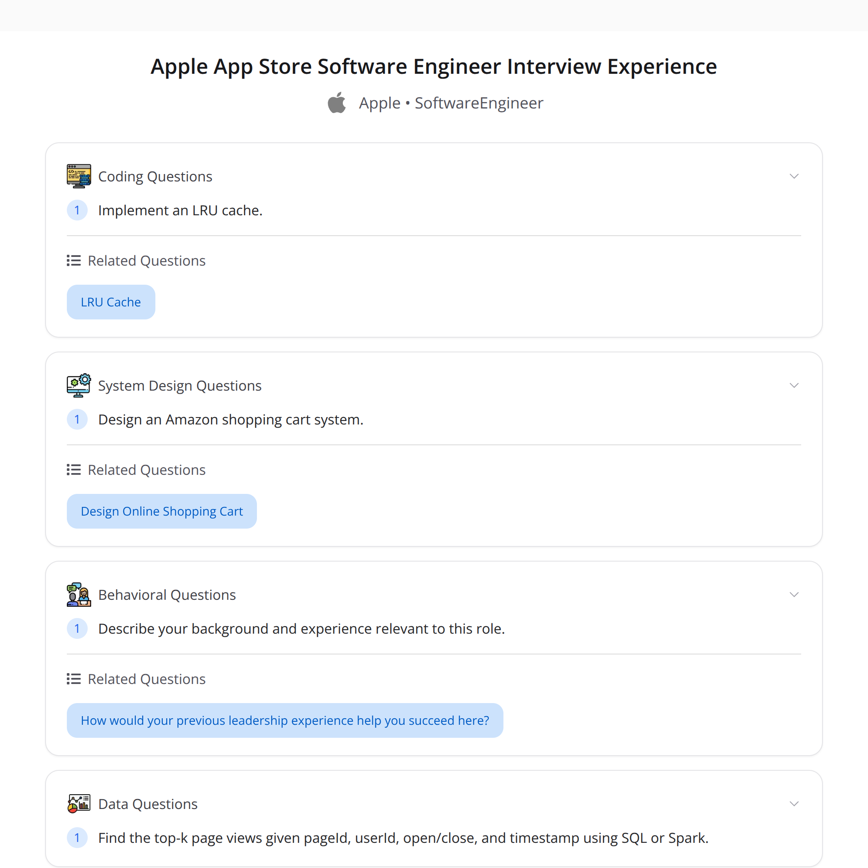Click the Data Questions heading
The width and height of the screenshot is (868, 868).
[148, 804]
